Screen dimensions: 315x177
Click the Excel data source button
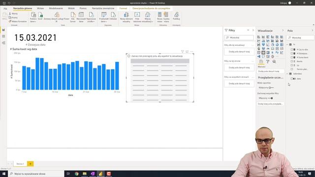tap(40, 16)
